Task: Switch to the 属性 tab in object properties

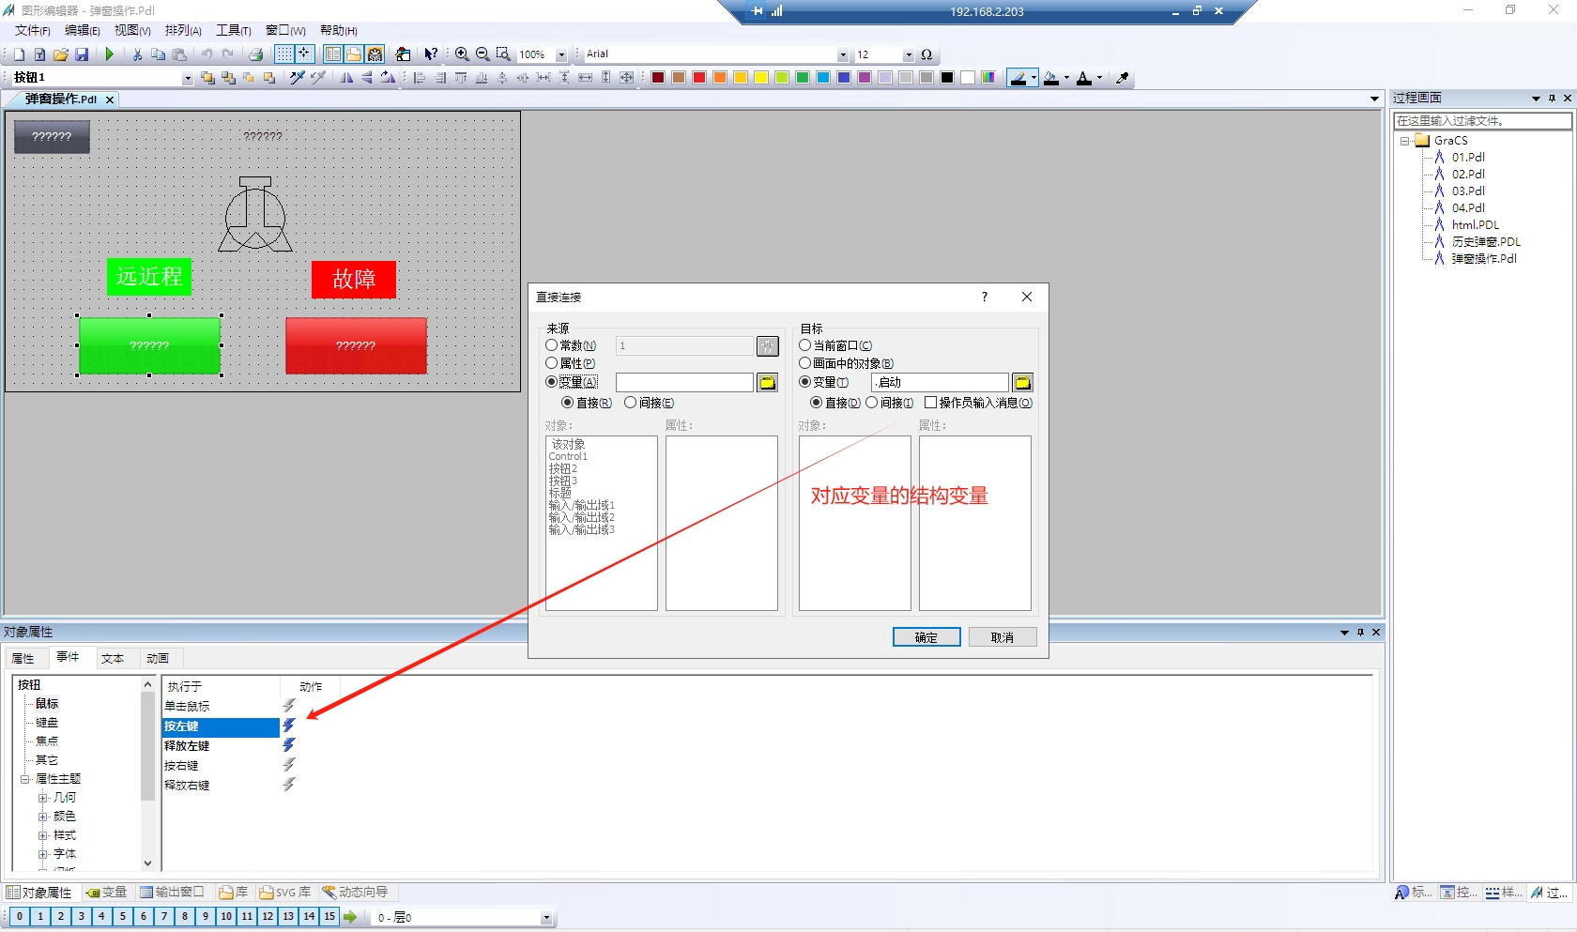Action: pos(23,658)
